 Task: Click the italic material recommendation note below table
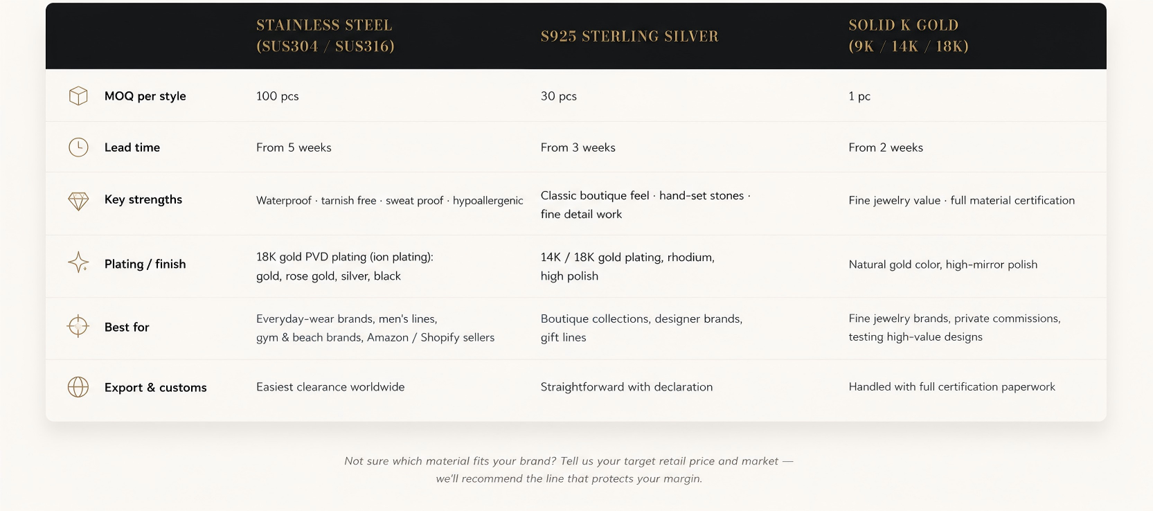click(569, 469)
